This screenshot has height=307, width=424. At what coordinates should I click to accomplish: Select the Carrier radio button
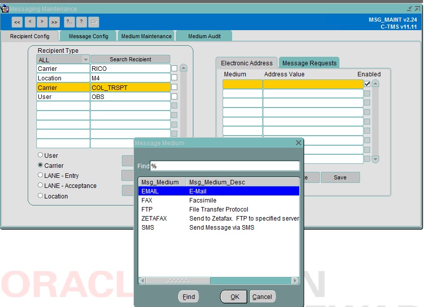point(40,165)
